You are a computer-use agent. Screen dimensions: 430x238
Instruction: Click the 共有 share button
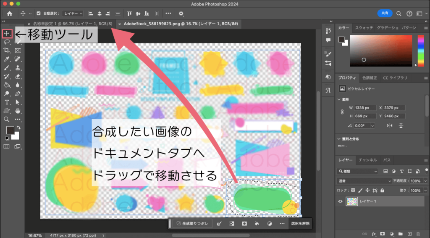point(385,13)
